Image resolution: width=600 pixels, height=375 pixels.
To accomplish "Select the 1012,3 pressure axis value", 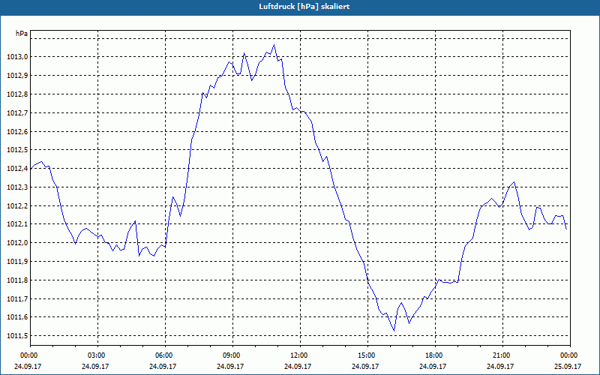I will click(17, 187).
